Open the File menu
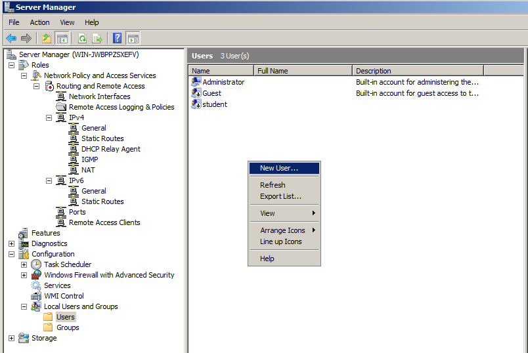The width and height of the screenshot is (528, 353). point(14,22)
